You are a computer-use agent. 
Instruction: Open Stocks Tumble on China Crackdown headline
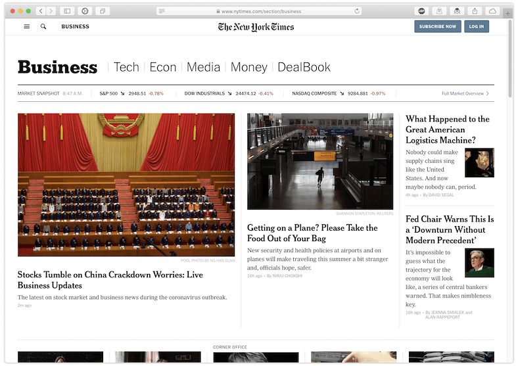coord(110,280)
